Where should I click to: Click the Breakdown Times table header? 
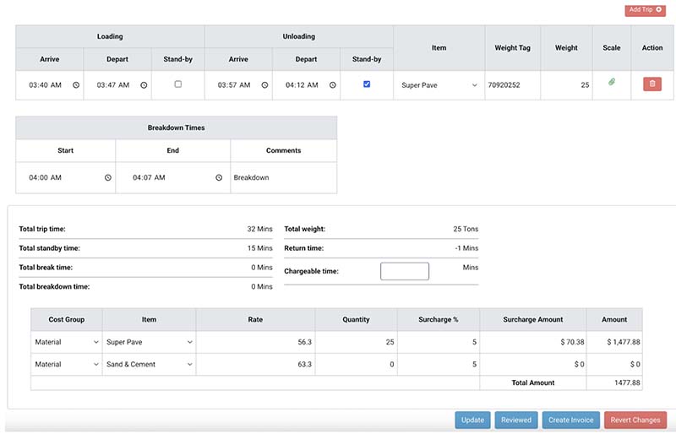[176, 127]
